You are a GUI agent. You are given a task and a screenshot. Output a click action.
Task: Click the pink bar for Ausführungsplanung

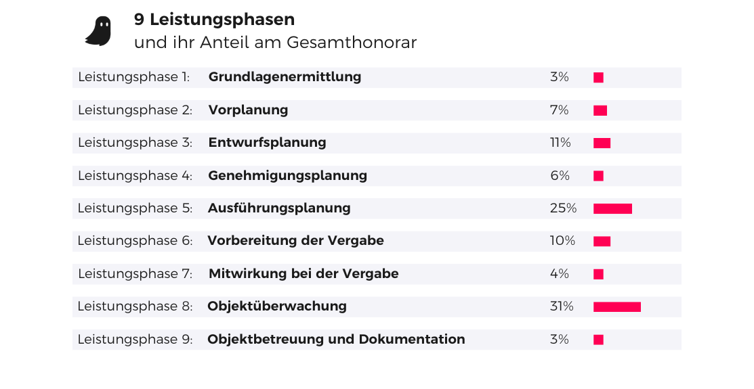[x=612, y=208]
